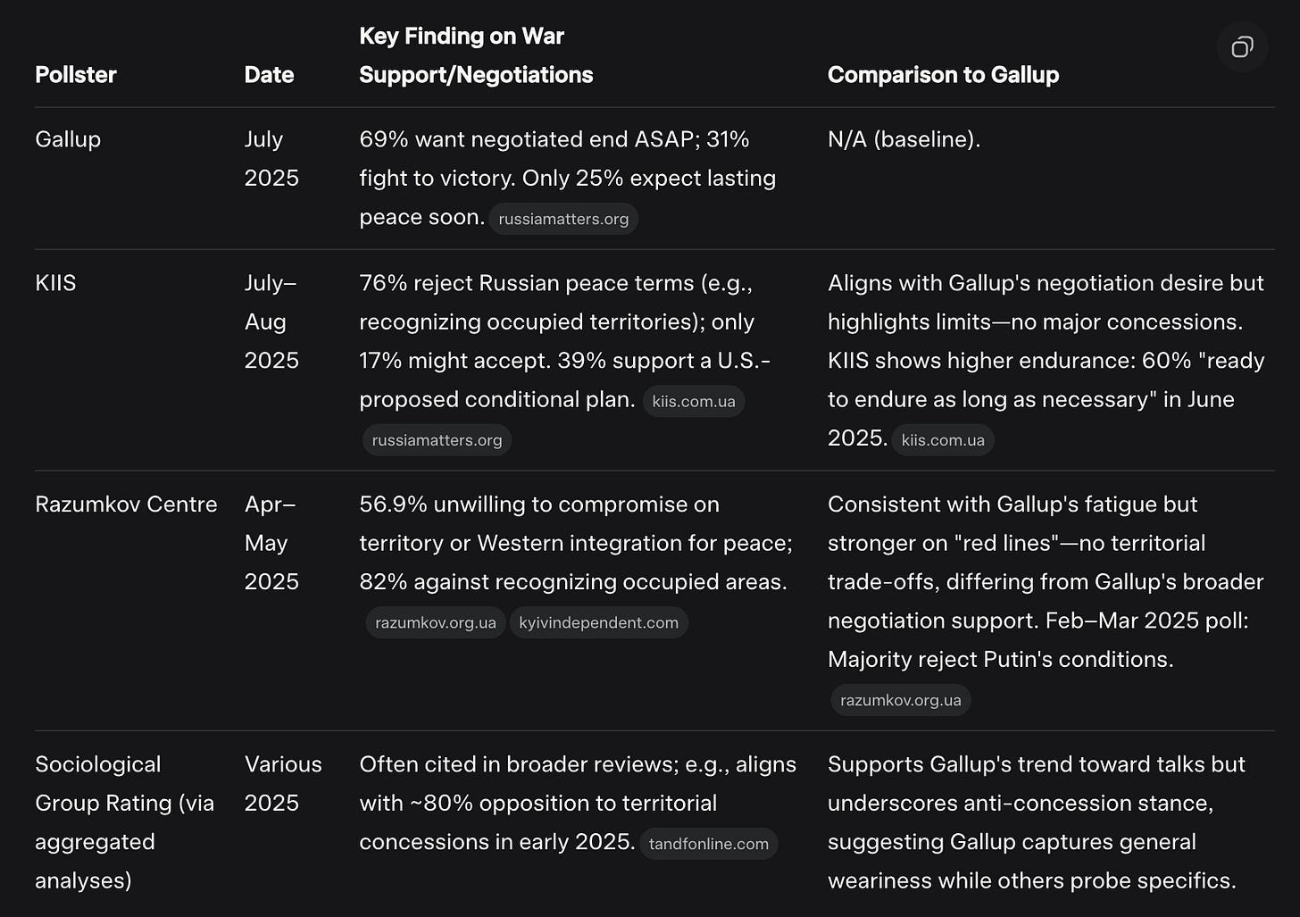1300x917 pixels.
Task: Select the Pollster column header
Action: 76,75
